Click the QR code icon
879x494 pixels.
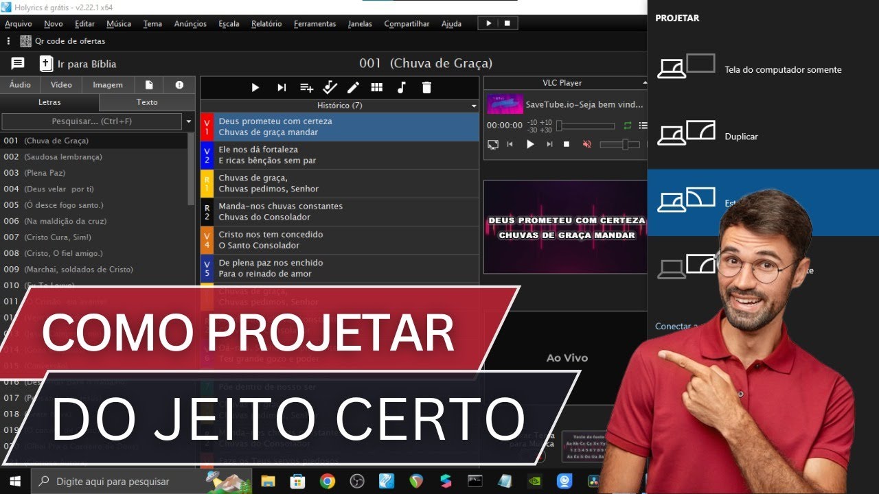click(x=26, y=41)
